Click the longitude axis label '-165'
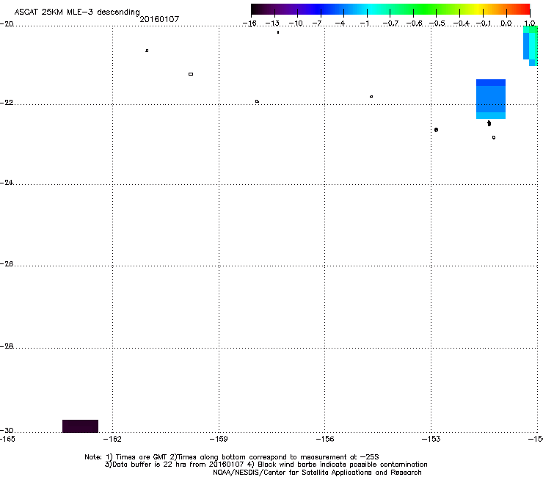Screen dimensions: 543x477 coord(7,439)
